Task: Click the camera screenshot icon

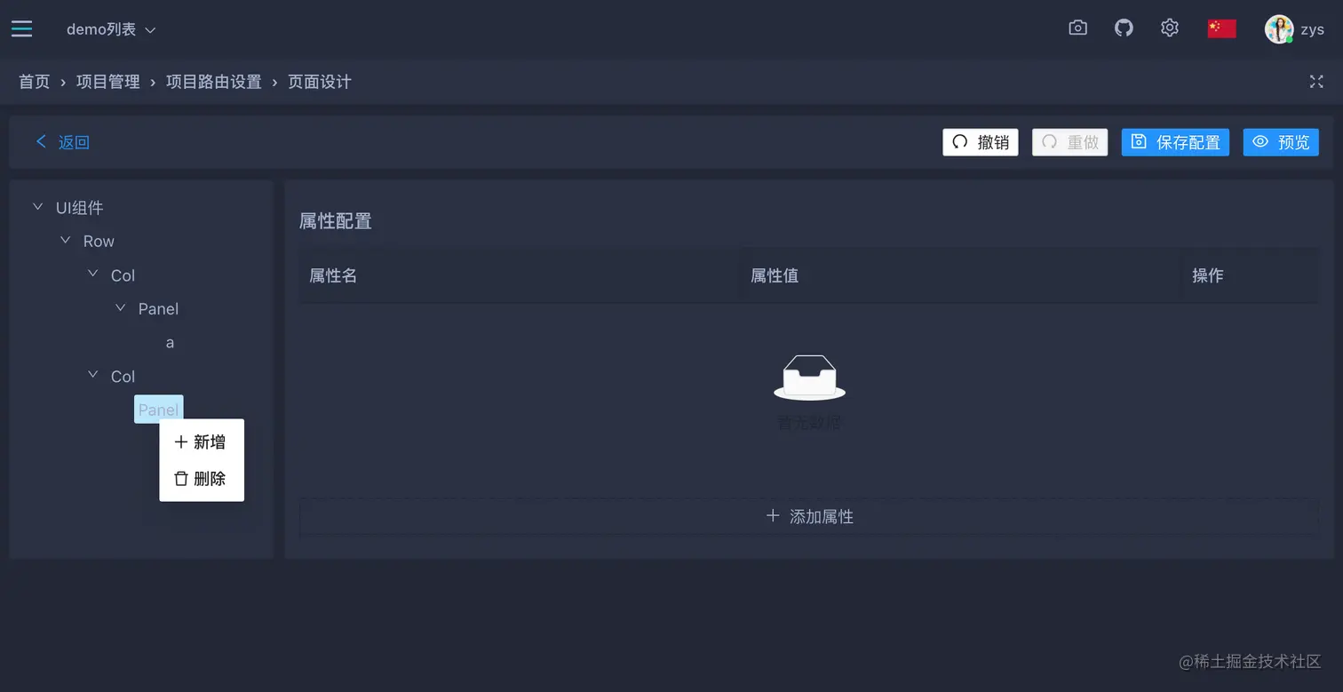Action: (1077, 28)
